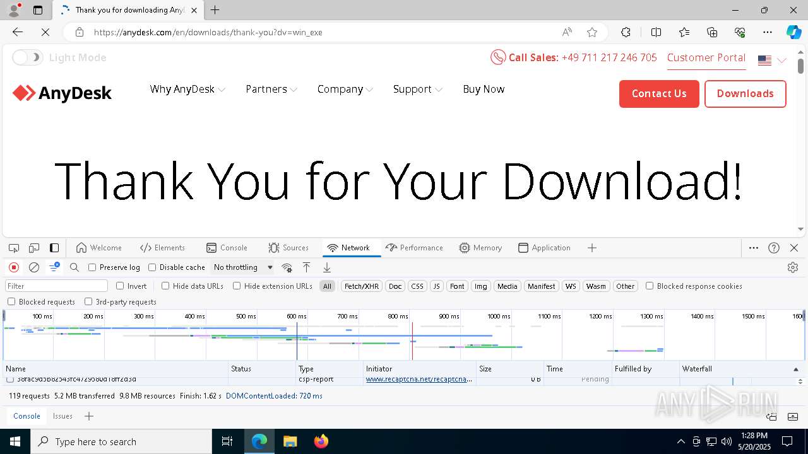Activate the Read aloud icon in address bar
This screenshot has width=808, height=454.
point(567,32)
